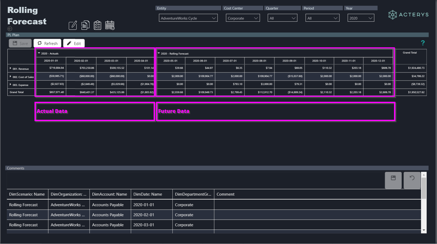Click the DimDepartmentGr... column header
This screenshot has width=437, height=244.
coord(193,194)
